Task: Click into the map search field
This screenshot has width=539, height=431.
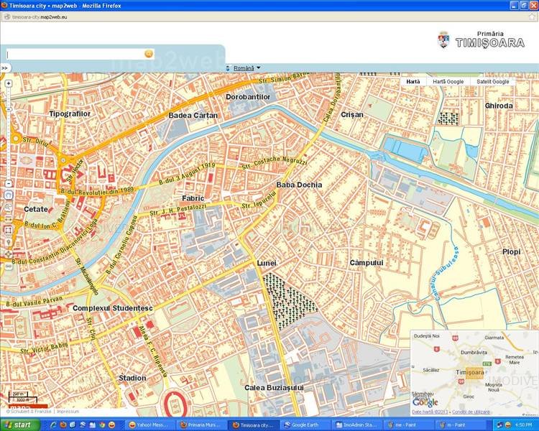Action: click(x=75, y=54)
